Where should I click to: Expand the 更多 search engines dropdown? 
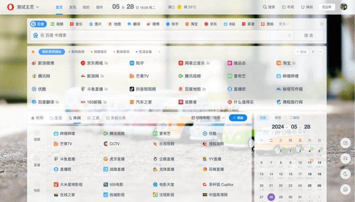click(284, 24)
